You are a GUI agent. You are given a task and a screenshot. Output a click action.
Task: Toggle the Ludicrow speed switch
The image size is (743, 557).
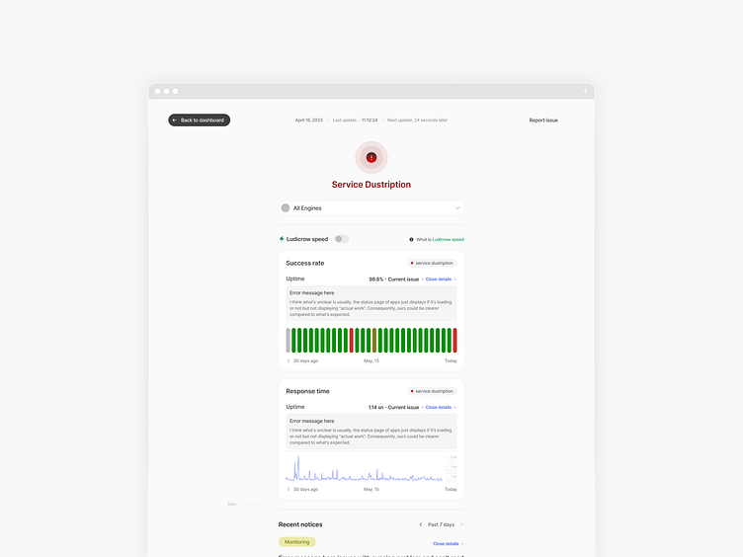tap(342, 239)
